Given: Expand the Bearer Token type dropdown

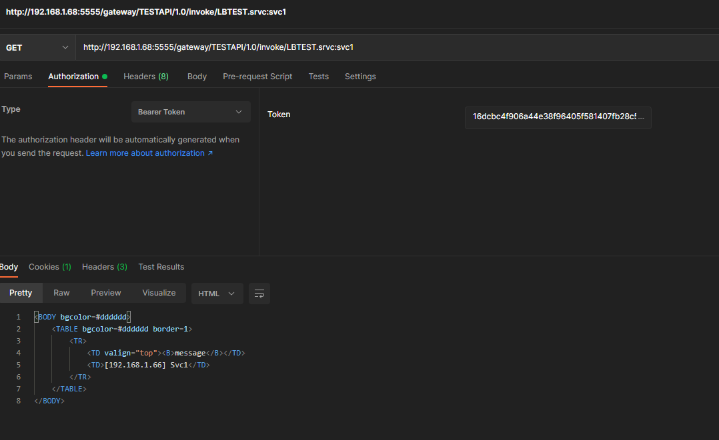Looking at the screenshot, I should 190,112.
